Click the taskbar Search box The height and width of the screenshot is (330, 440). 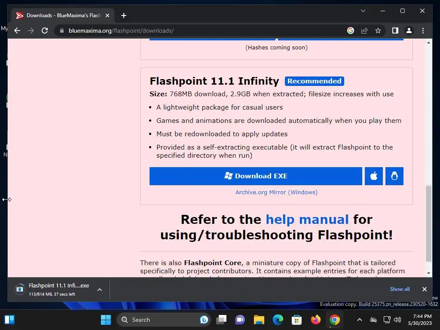coord(164,320)
